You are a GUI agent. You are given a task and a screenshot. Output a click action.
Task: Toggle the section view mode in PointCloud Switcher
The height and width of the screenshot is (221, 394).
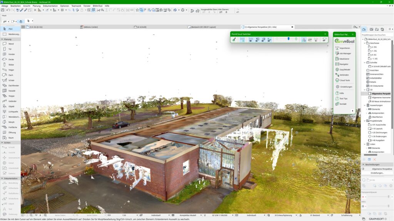pyautogui.click(x=264, y=40)
